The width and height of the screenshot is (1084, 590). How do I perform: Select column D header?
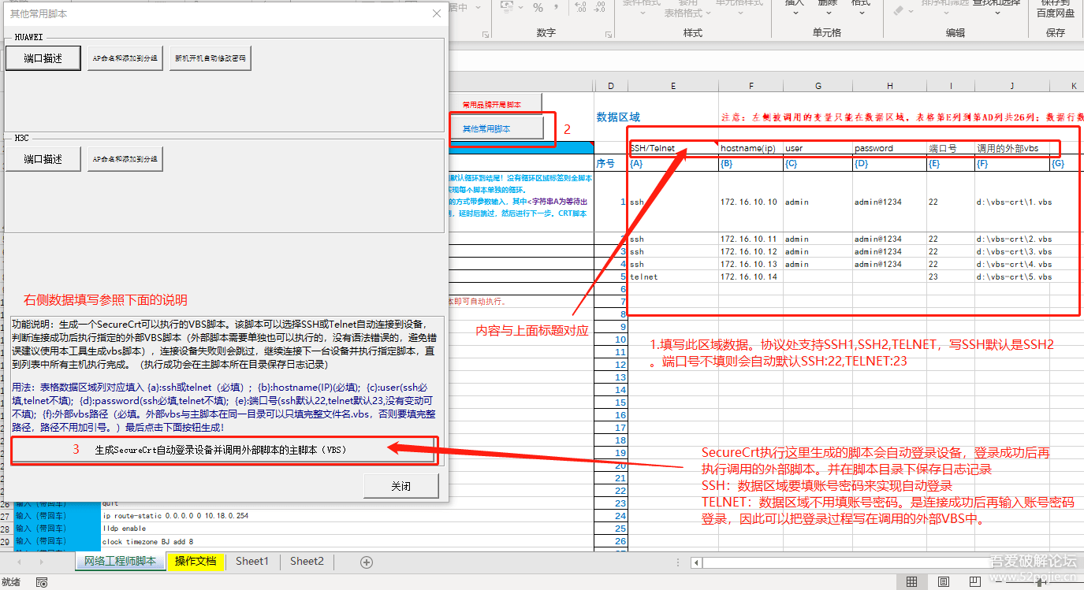pyautogui.click(x=610, y=85)
